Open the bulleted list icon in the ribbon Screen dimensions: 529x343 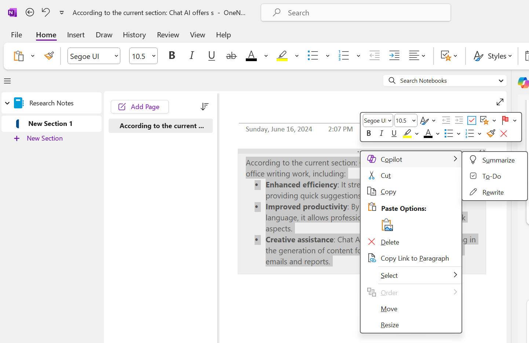(x=313, y=56)
